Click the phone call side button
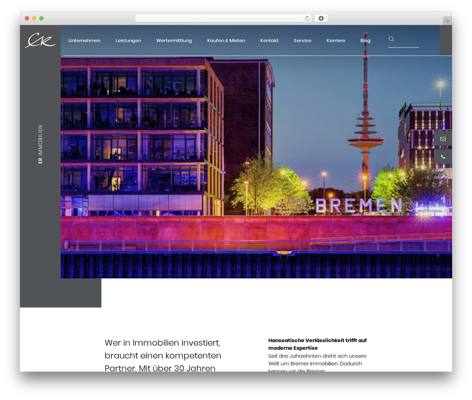The image size is (472, 400). point(443,156)
